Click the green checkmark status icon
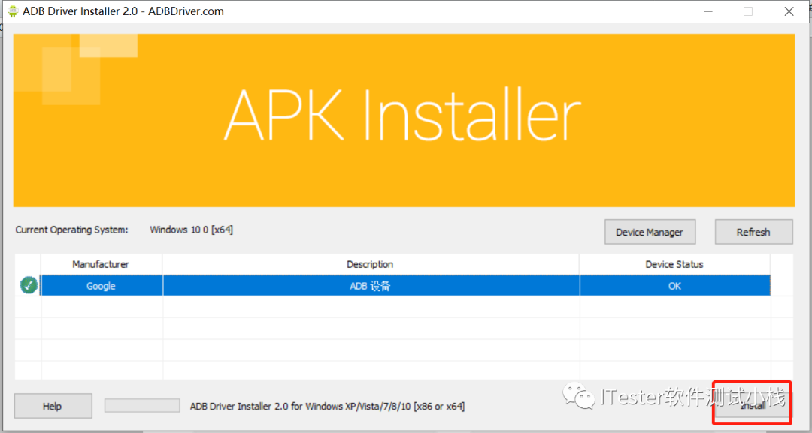Image resolution: width=812 pixels, height=433 pixels. 29,285
